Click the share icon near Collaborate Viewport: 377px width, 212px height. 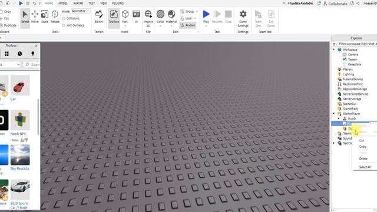pyautogui.click(x=358, y=4)
